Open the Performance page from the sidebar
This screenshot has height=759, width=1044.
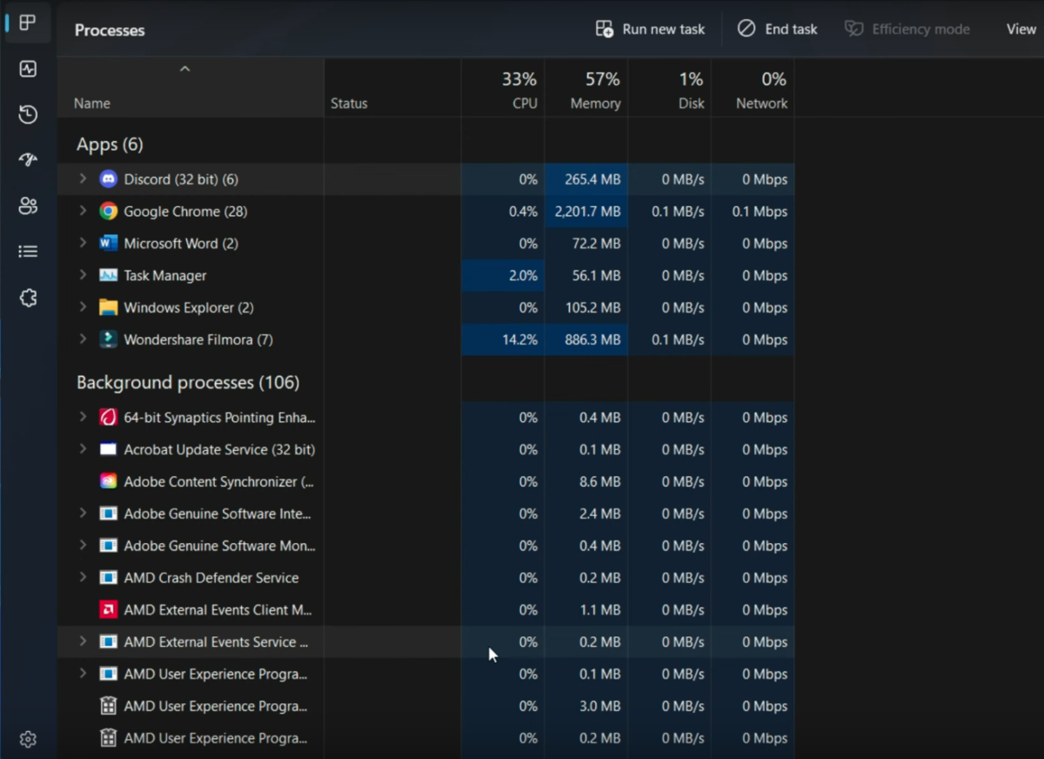tap(27, 69)
